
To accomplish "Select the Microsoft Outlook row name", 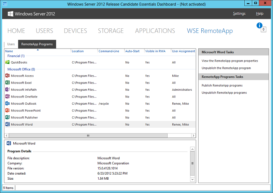I will 24,104.
